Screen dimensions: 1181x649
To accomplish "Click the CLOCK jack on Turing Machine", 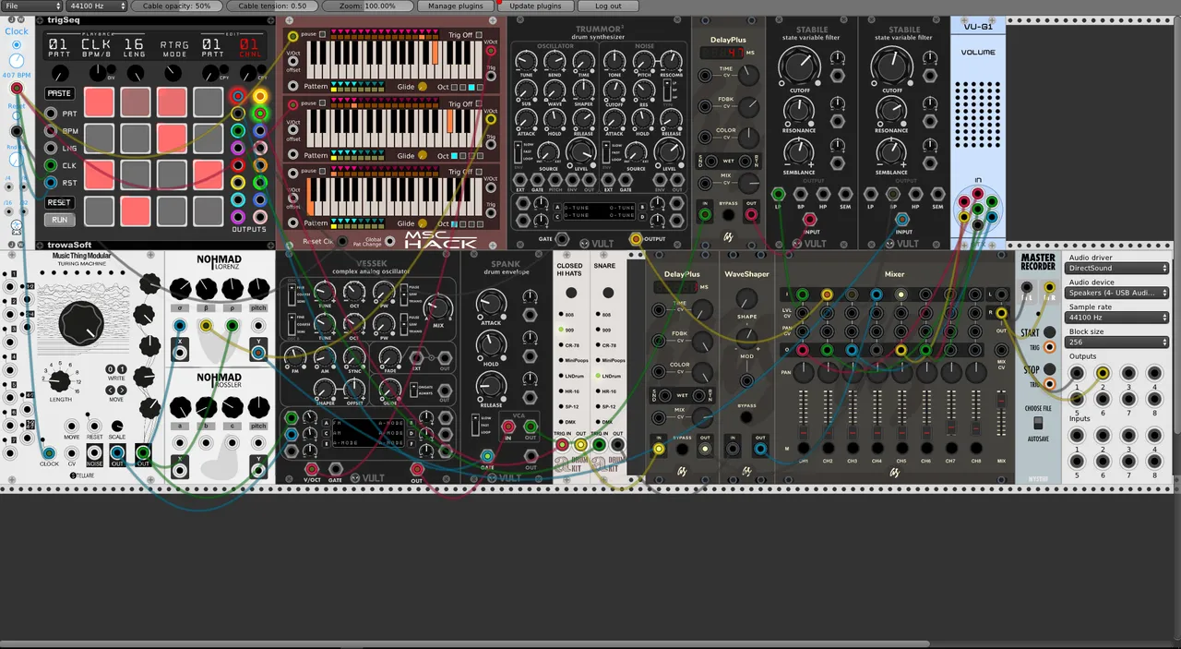I will [x=49, y=452].
